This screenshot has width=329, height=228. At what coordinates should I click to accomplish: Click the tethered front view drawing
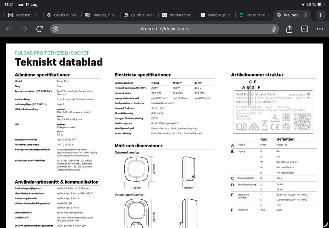[x=136, y=169]
